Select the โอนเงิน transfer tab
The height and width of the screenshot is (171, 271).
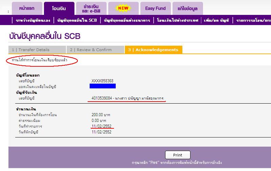[59, 8]
